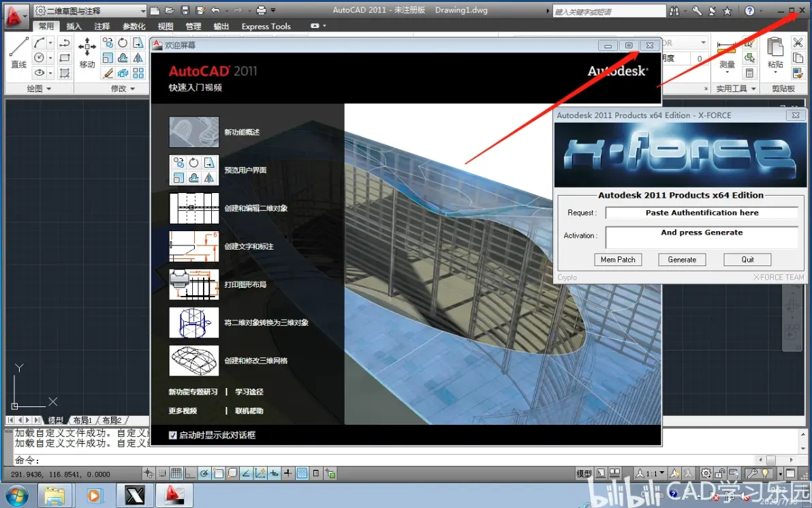
Task: Select the Array tool in the Modify panel
Action: pyautogui.click(x=138, y=73)
